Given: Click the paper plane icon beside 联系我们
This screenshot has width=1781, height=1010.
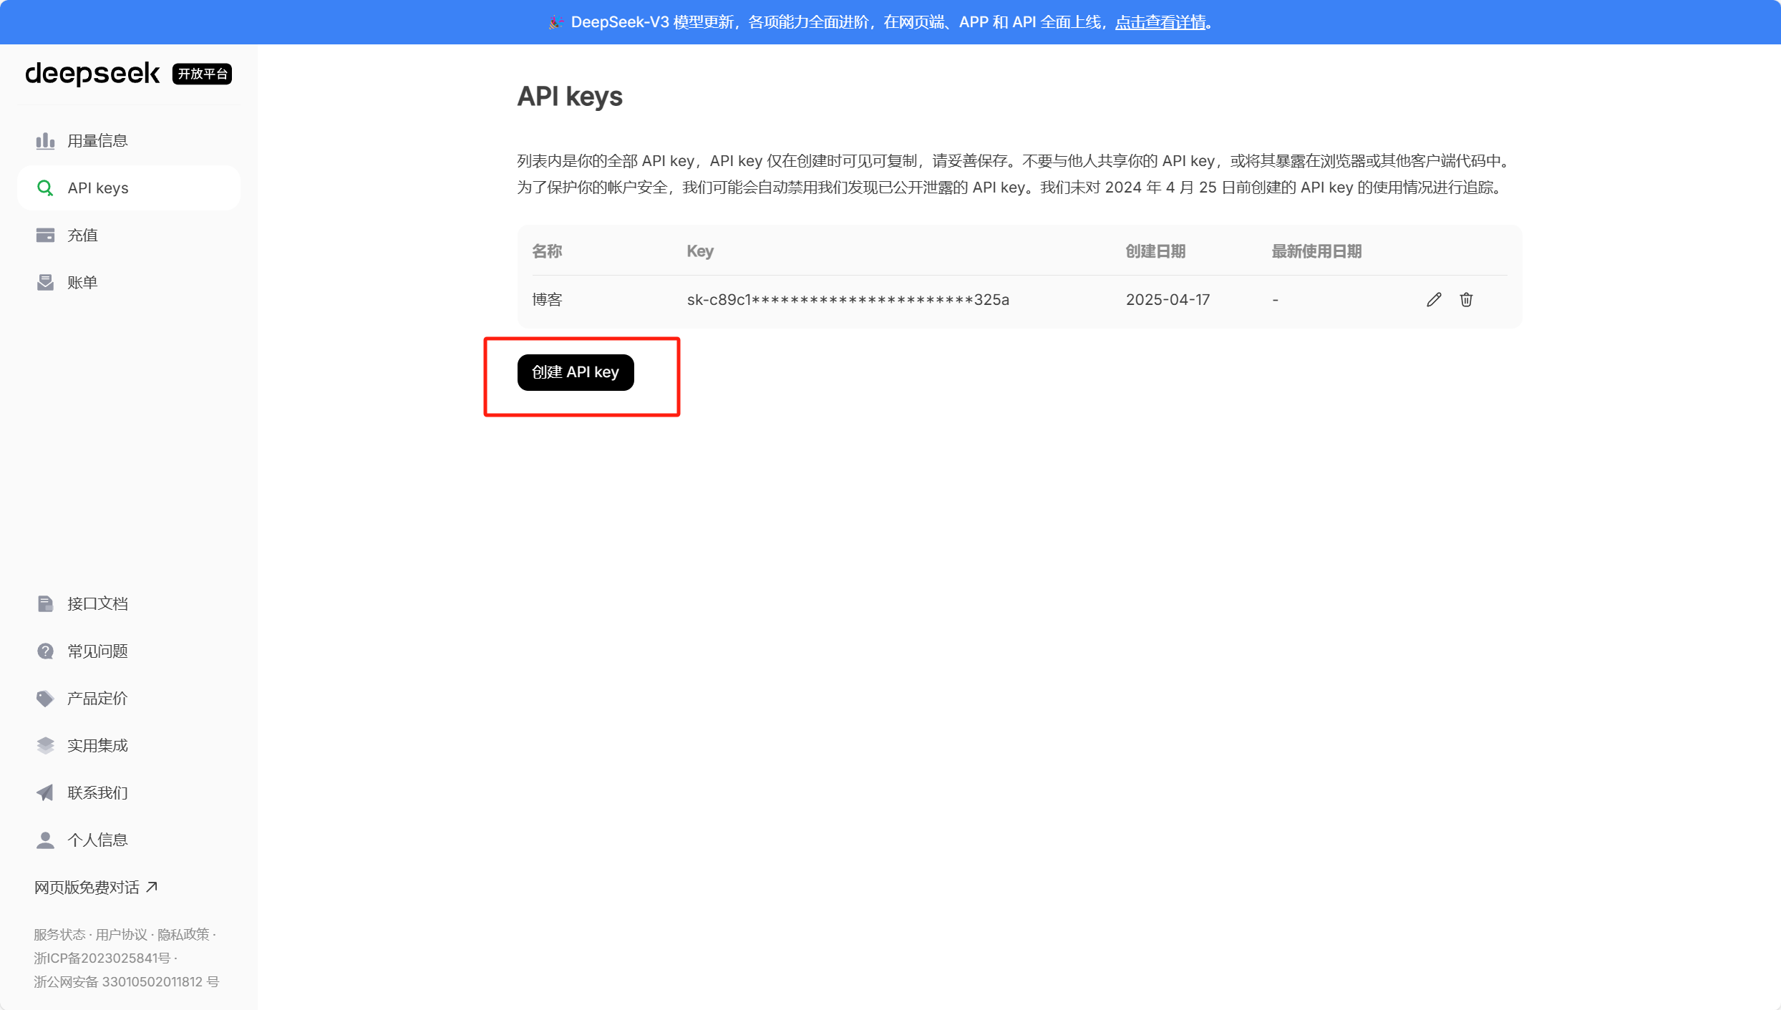Looking at the screenshot, I should coord(45,793).
